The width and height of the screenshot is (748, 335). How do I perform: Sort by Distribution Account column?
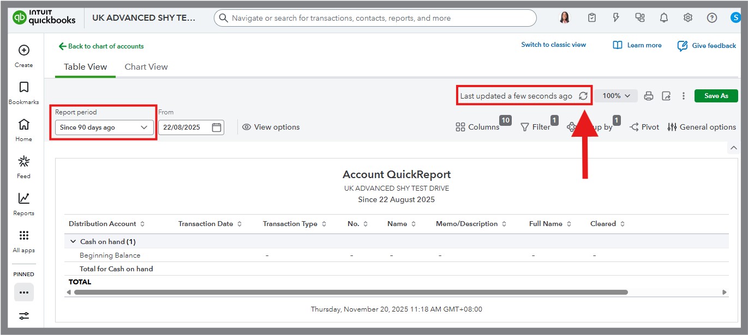coord(107,224)
